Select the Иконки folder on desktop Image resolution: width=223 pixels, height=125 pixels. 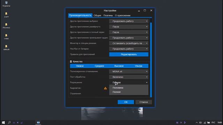coord(6,26)
